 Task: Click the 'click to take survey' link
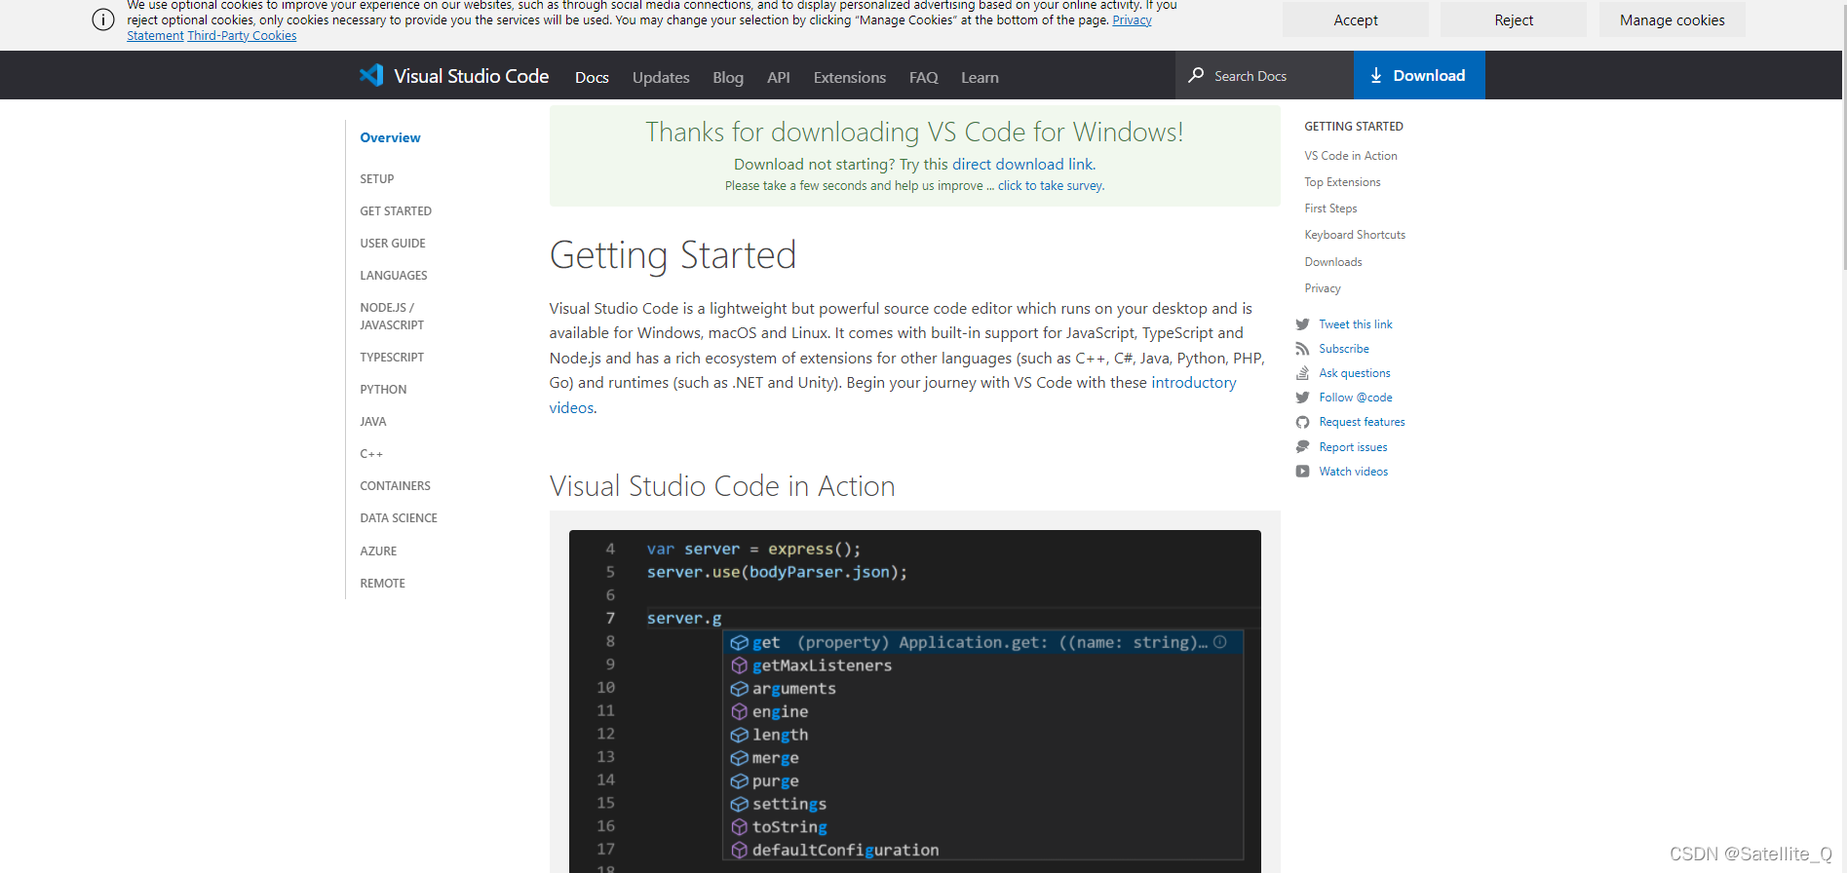tap(1050, 186)
